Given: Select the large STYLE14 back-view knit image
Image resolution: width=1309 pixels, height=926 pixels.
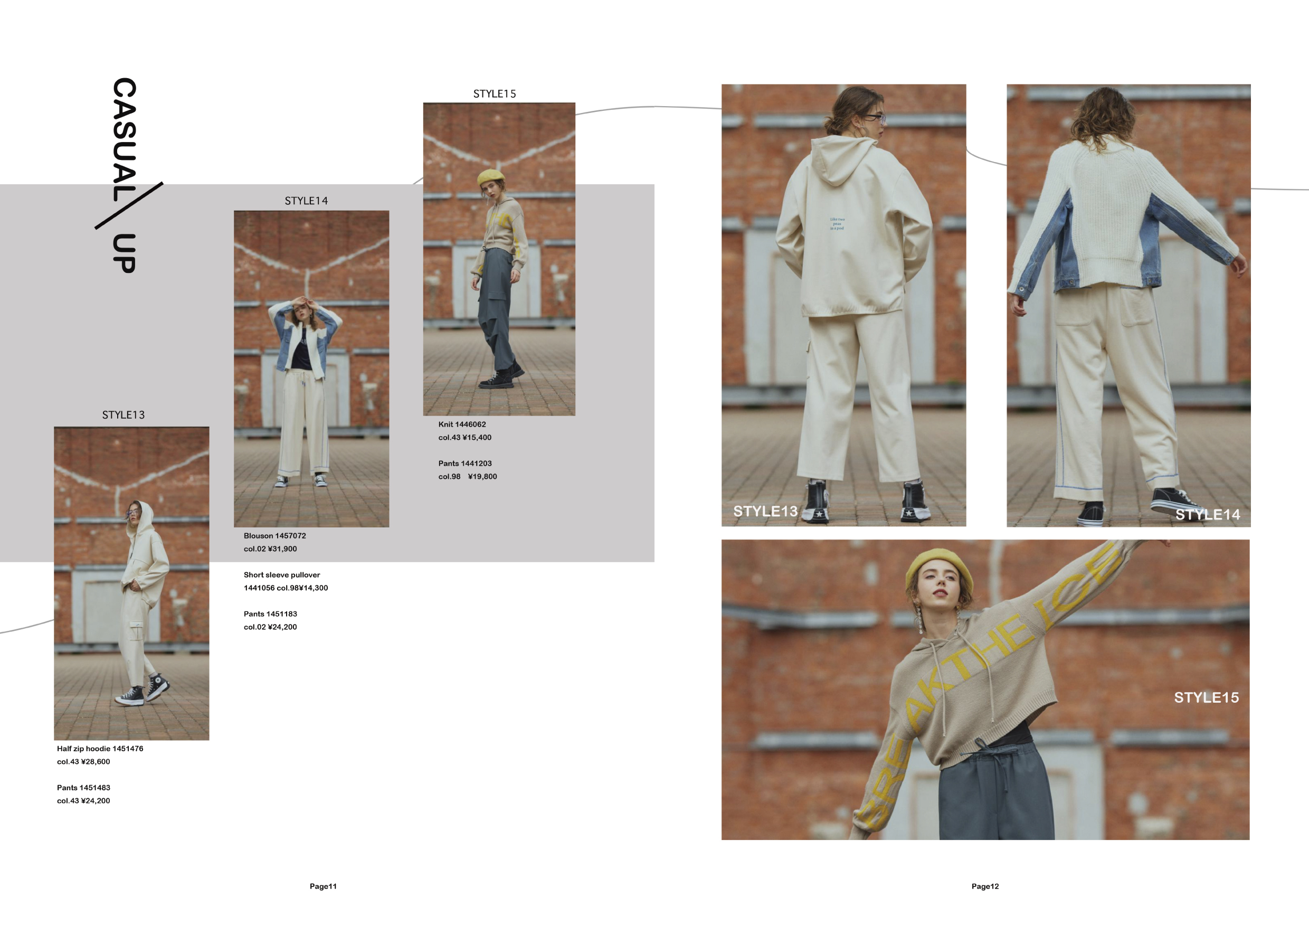Looking at the screenshot, I should (1128, 305).
